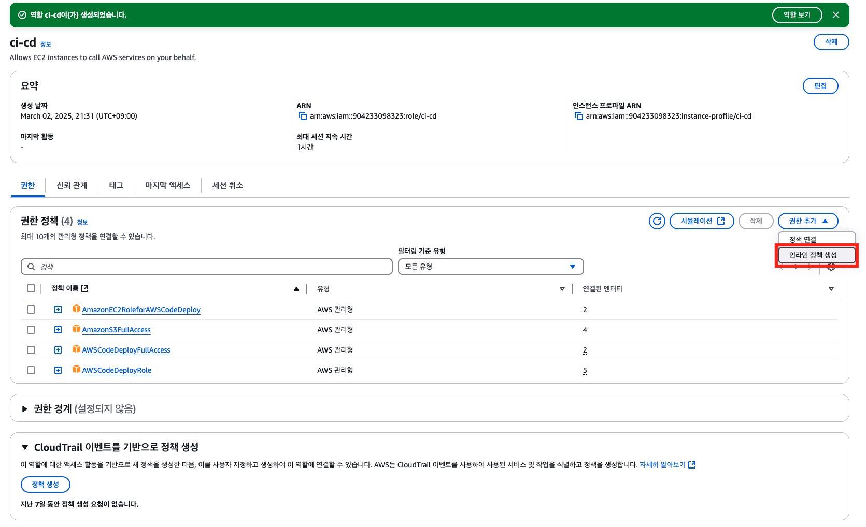The image size is (866, 527).
Task: Click the 삭제 button for the role
Action: tap(831, 42)
